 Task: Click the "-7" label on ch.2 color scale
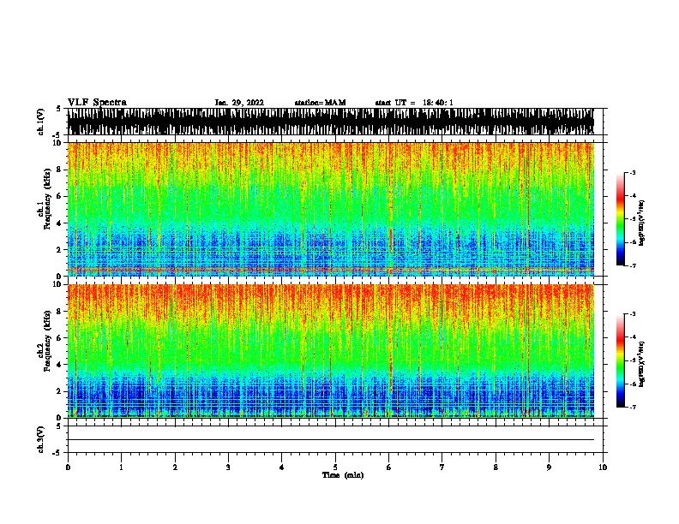coord(632,408)
